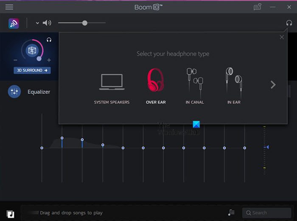Click the album art music note icon
The width and height of the screenshot is (297, 221).
coord(11,214)
